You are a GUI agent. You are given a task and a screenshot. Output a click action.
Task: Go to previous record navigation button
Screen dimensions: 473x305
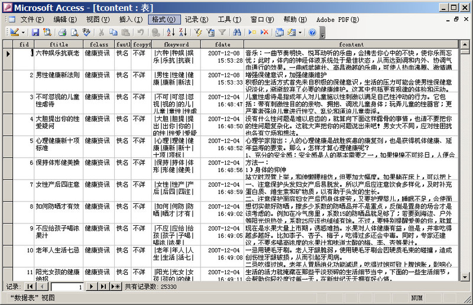[x=41, y=286]
